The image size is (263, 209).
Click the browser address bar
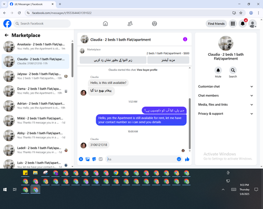[130, 13]
